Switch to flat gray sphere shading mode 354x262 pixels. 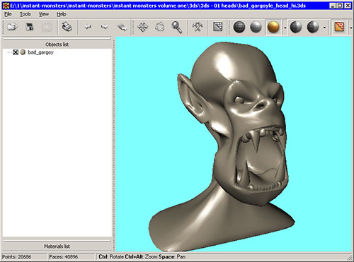point(256,27)
